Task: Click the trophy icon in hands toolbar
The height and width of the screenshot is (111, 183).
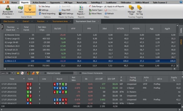Action: pos(37,73)
